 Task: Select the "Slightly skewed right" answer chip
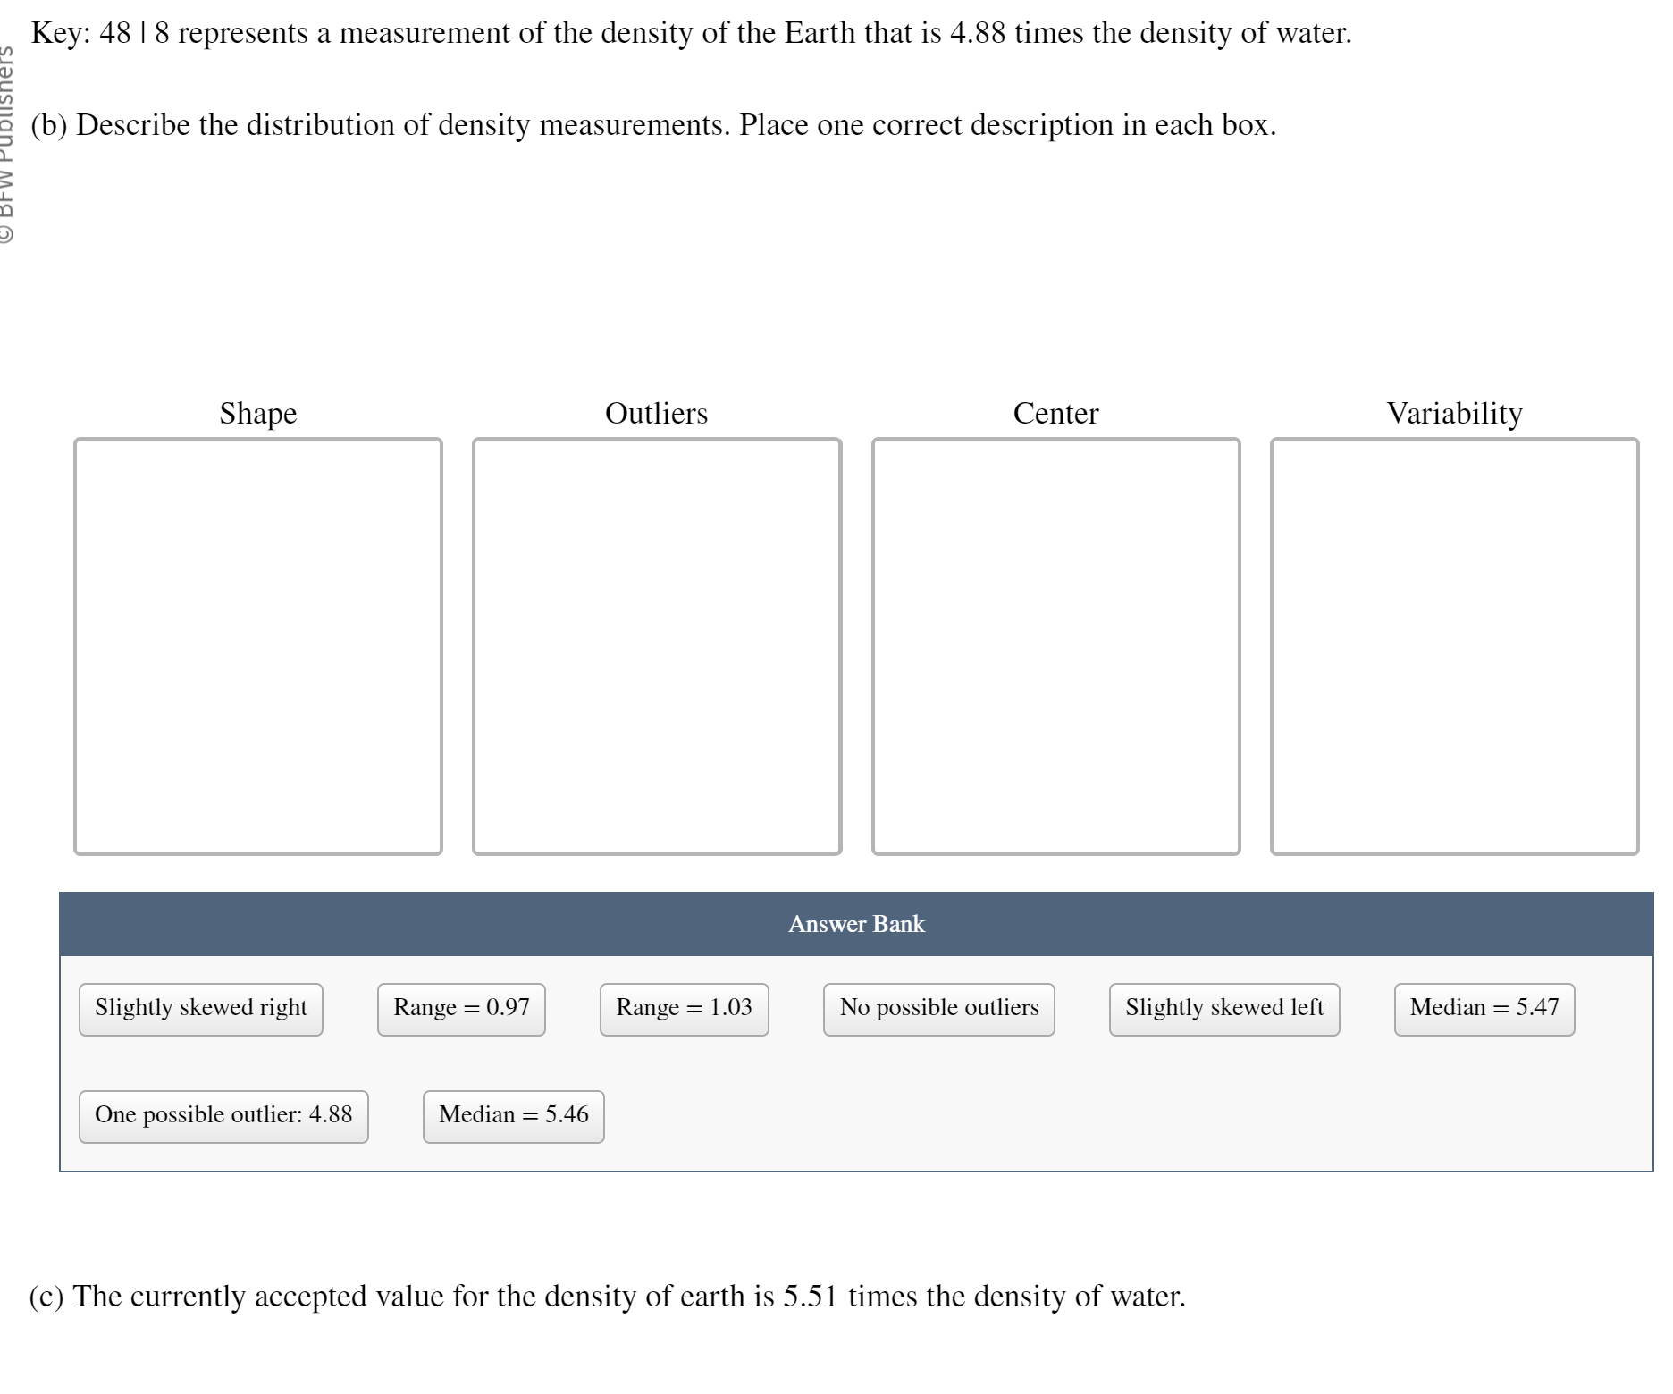[200, 1008]
